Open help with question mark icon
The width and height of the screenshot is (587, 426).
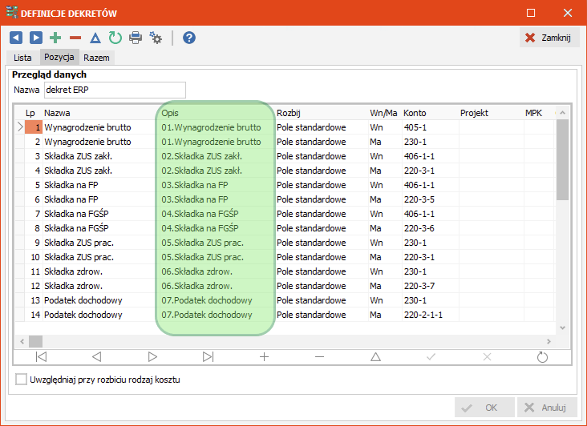coord(189,38)
